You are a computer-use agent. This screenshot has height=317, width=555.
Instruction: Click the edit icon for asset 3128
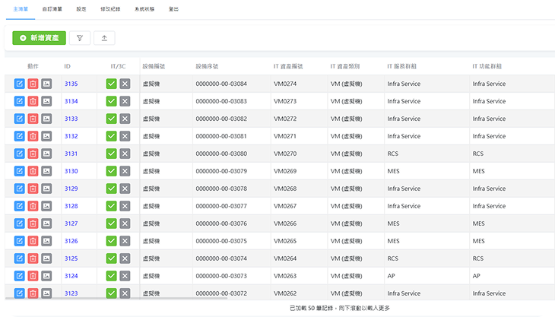[20, 206]
